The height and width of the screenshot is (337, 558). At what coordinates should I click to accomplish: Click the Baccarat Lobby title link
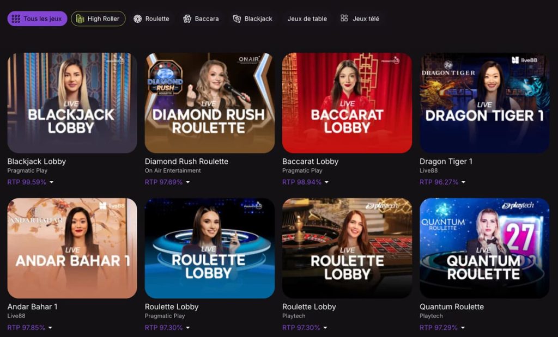click(x=310, y=161)
